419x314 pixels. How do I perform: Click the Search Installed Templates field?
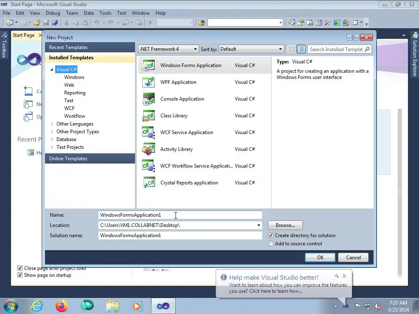(x=336, y=49)
